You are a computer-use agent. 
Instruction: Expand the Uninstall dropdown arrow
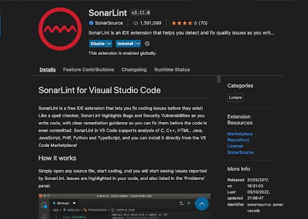click(138, 43)
